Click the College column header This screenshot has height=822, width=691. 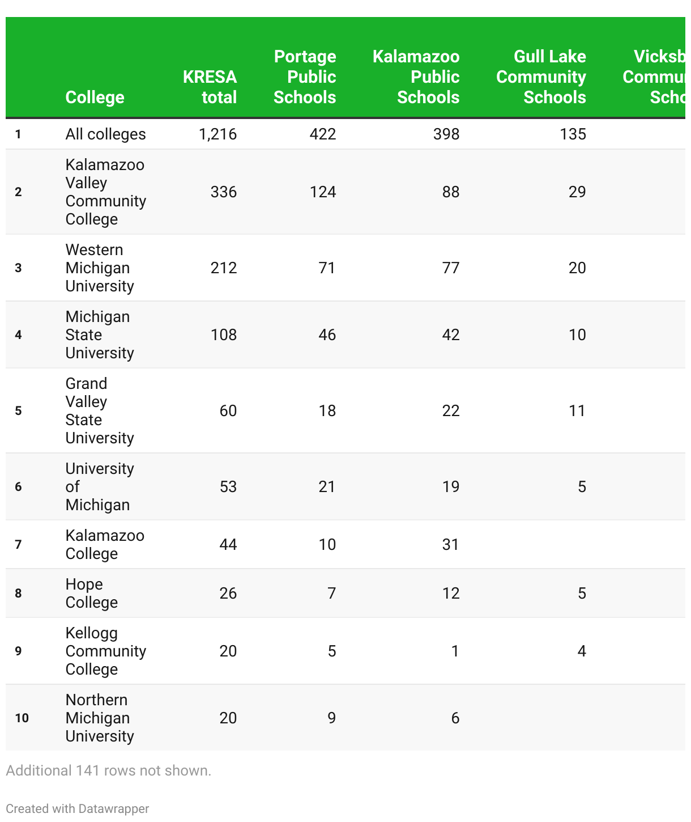pyautogui.click(x=95, y=98)
